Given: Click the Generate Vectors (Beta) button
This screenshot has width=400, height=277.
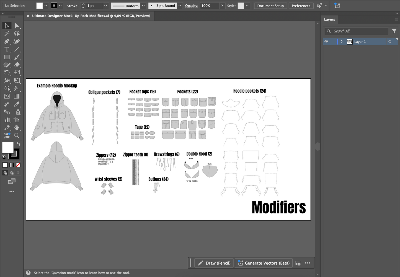Looking at the screenshot, I should (264, 263).
